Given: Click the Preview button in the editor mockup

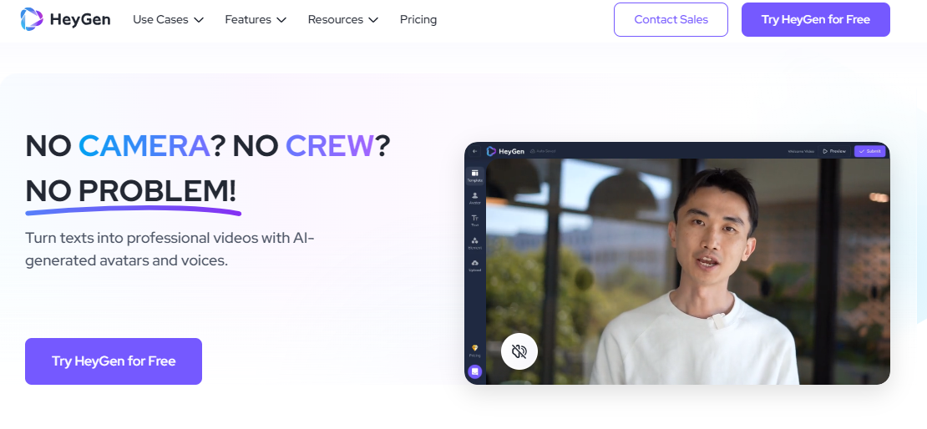Looking at the screenshot, I should pyautogui.click(x=834, y=151).
